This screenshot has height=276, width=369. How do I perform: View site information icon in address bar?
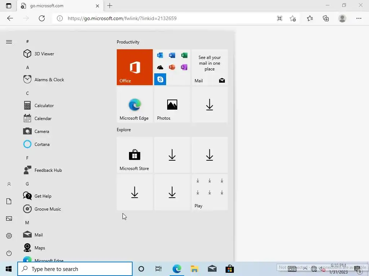coord(60,18)
